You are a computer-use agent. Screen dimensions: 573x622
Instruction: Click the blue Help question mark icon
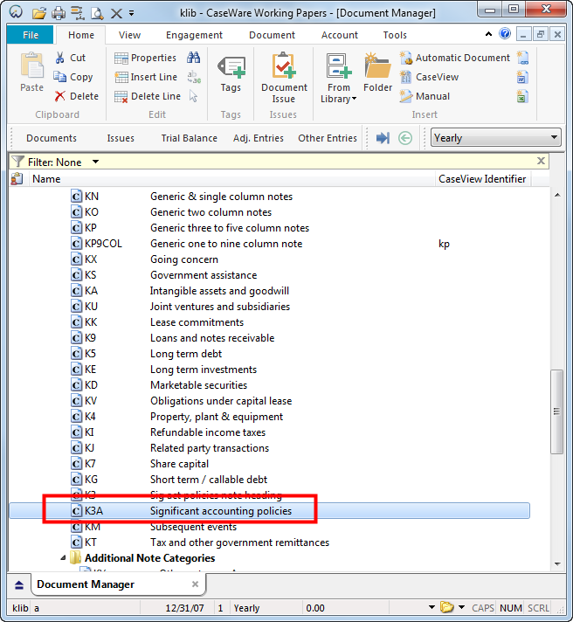tap(505, 34)
